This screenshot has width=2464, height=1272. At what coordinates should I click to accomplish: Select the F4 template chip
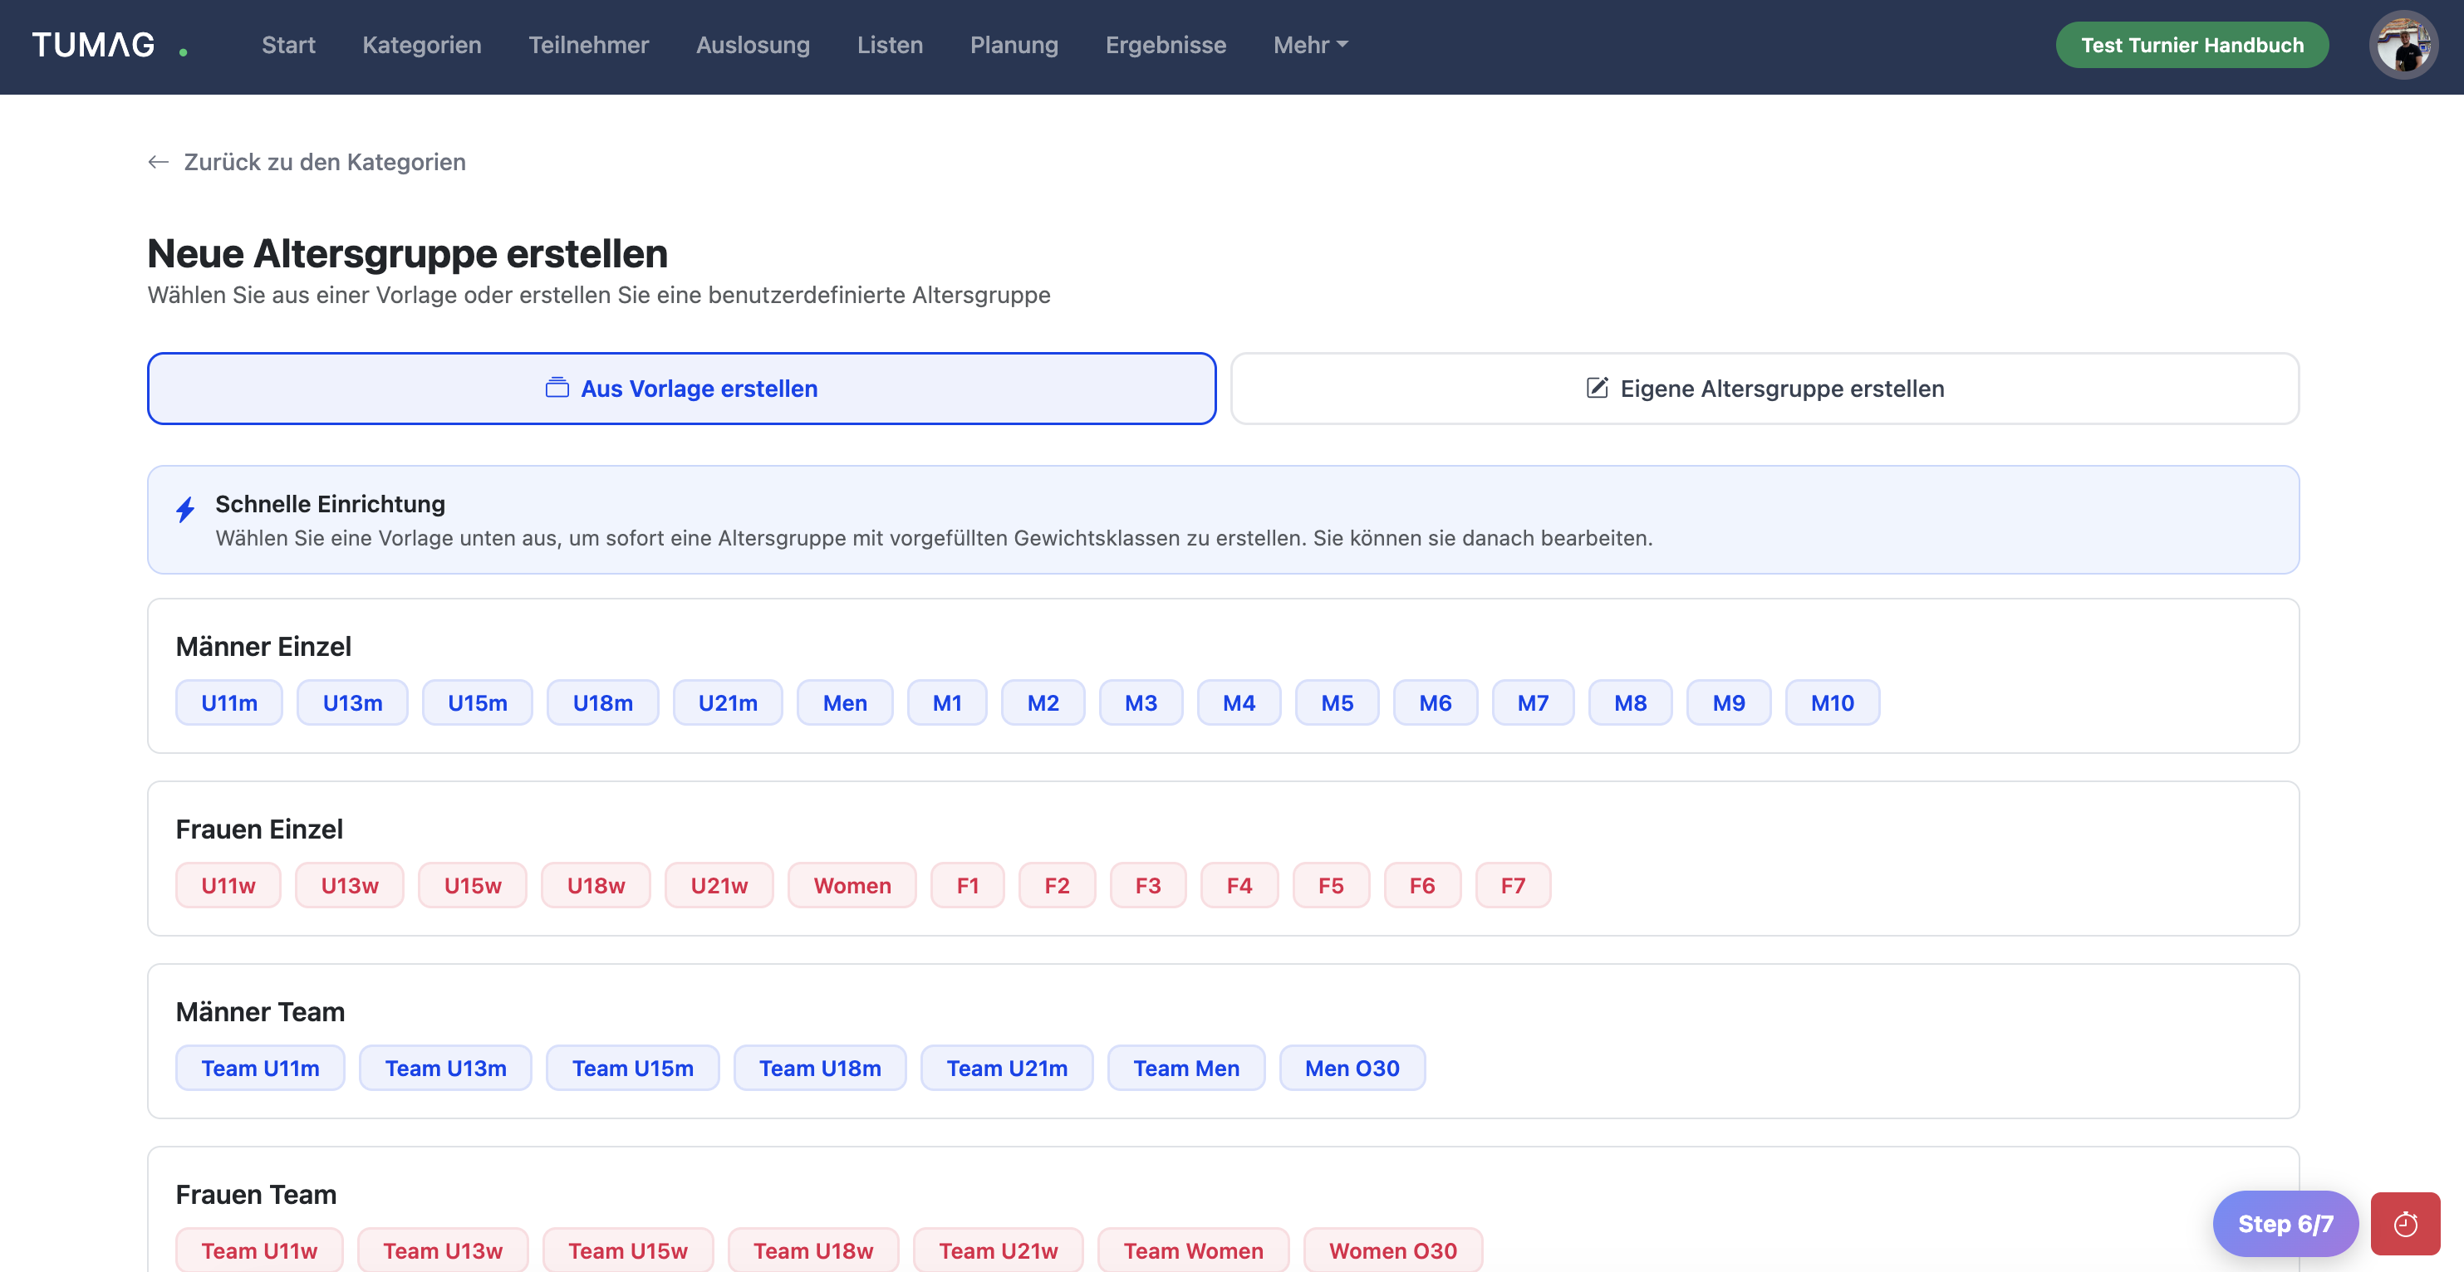click(1239, 885)
